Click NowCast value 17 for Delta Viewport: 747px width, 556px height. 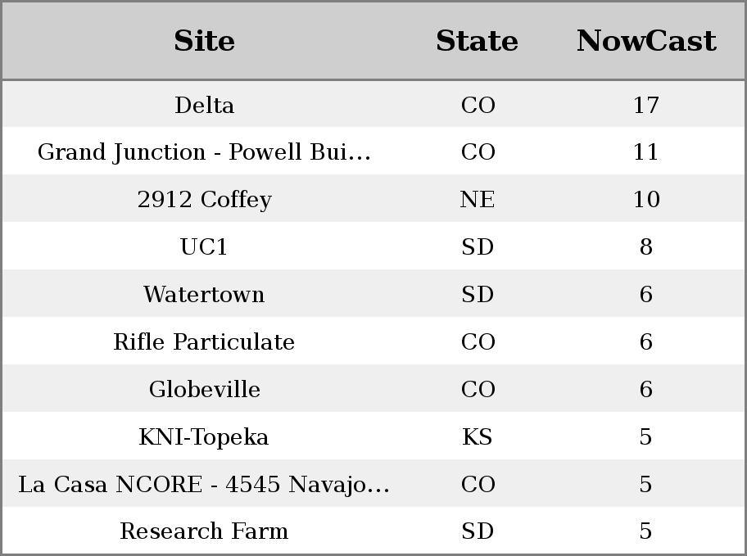pos(646,105)
